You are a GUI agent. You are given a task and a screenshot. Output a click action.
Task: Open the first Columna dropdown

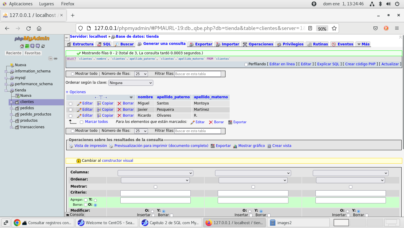coord(155,173)
